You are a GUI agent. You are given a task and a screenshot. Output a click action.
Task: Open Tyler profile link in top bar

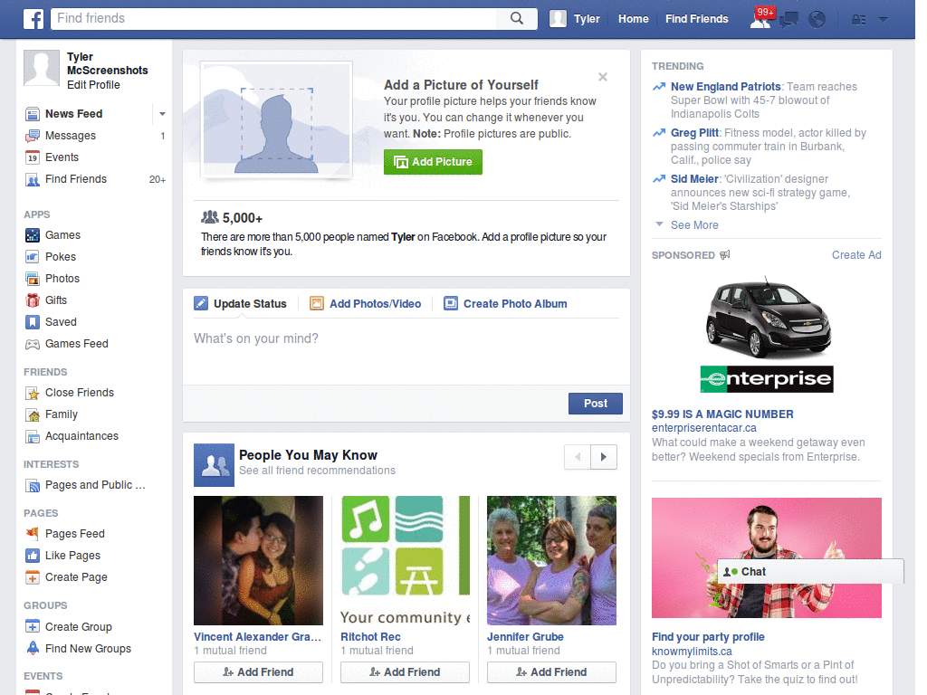[575, 19]
